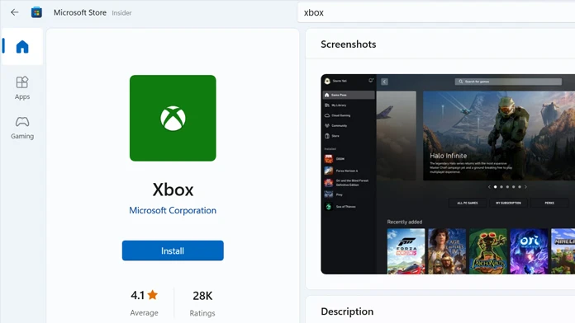Image resolution: width=575 pixels, height=323 pixels.
Task: Click the Microsoft Store title text
Action: [x=80, y=12]
